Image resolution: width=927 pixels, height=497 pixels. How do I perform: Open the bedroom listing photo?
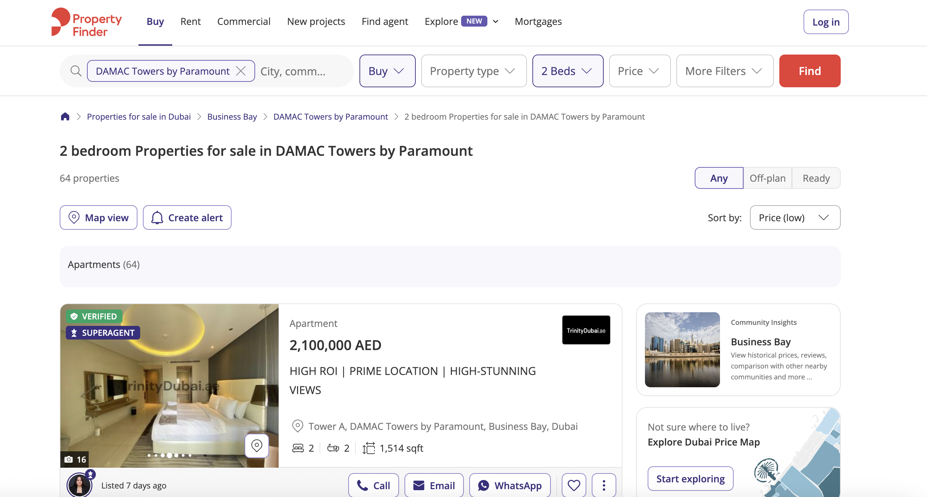[169, 386]
